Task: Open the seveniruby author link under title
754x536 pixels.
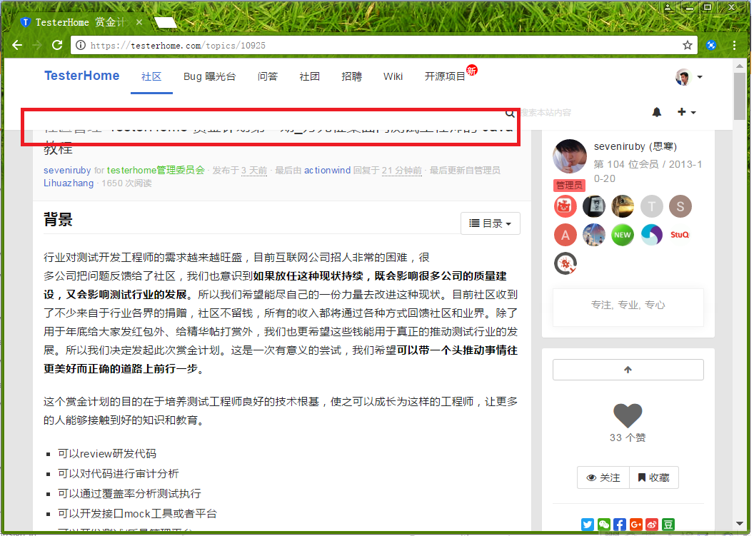Action: 67,170
